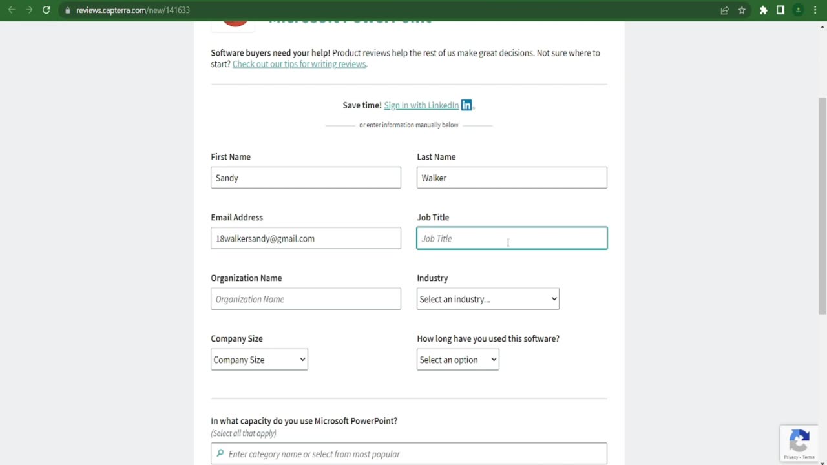Click 'In what capacity do you use Microsoft PowerPoint?' text
Image resolution: width=827 pixels, height=465 pixels.
point(304,421)
